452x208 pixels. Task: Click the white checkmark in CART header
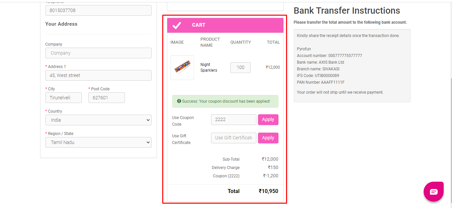click(177, 25)
